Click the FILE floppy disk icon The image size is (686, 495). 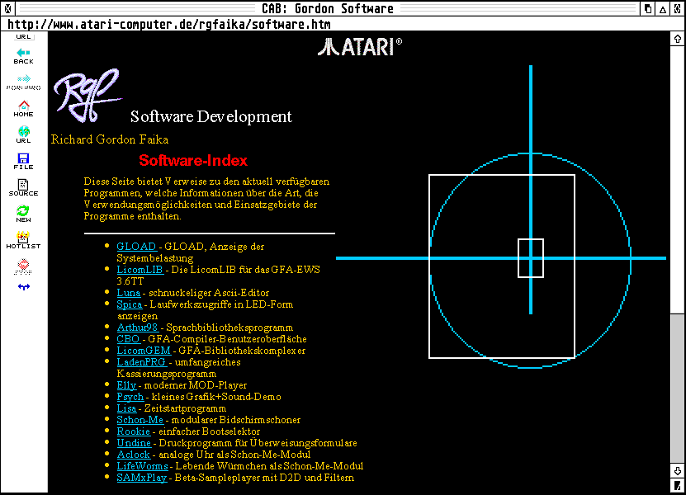[x=24, y=162]
